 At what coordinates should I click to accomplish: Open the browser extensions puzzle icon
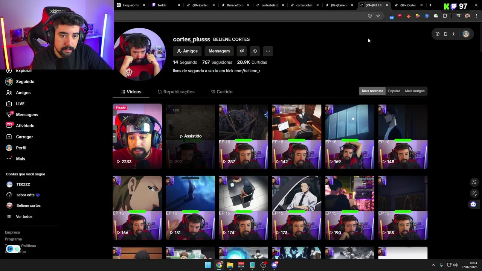coord(445,16)
